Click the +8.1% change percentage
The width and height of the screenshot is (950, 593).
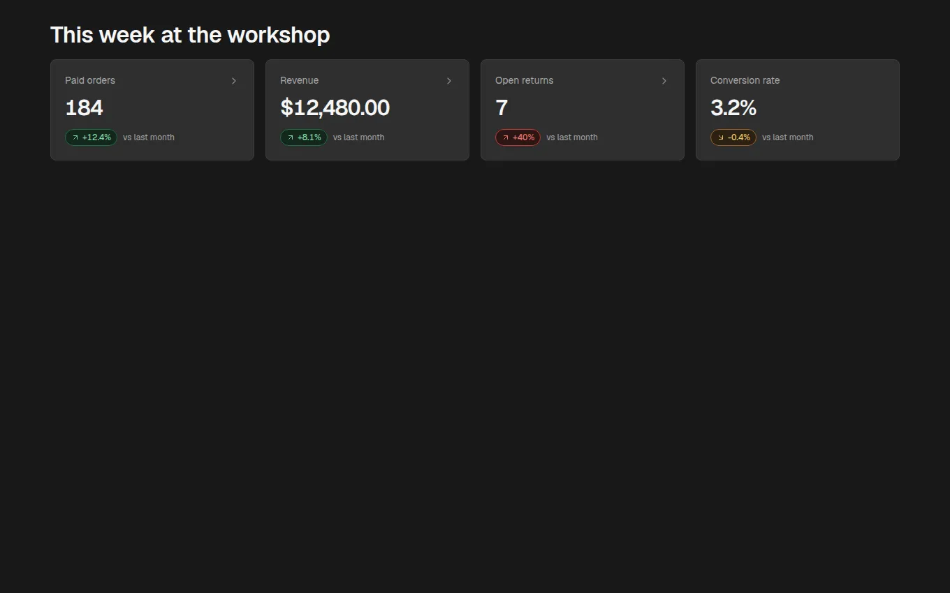[309, 137]
